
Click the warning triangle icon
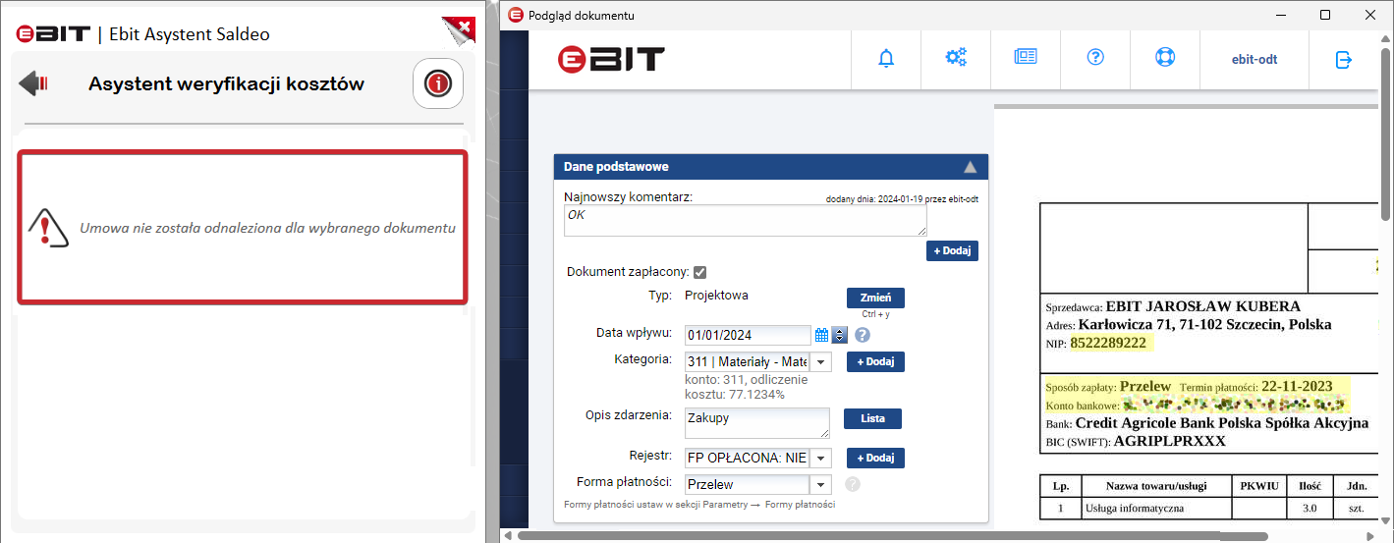(x=47, y=228)
